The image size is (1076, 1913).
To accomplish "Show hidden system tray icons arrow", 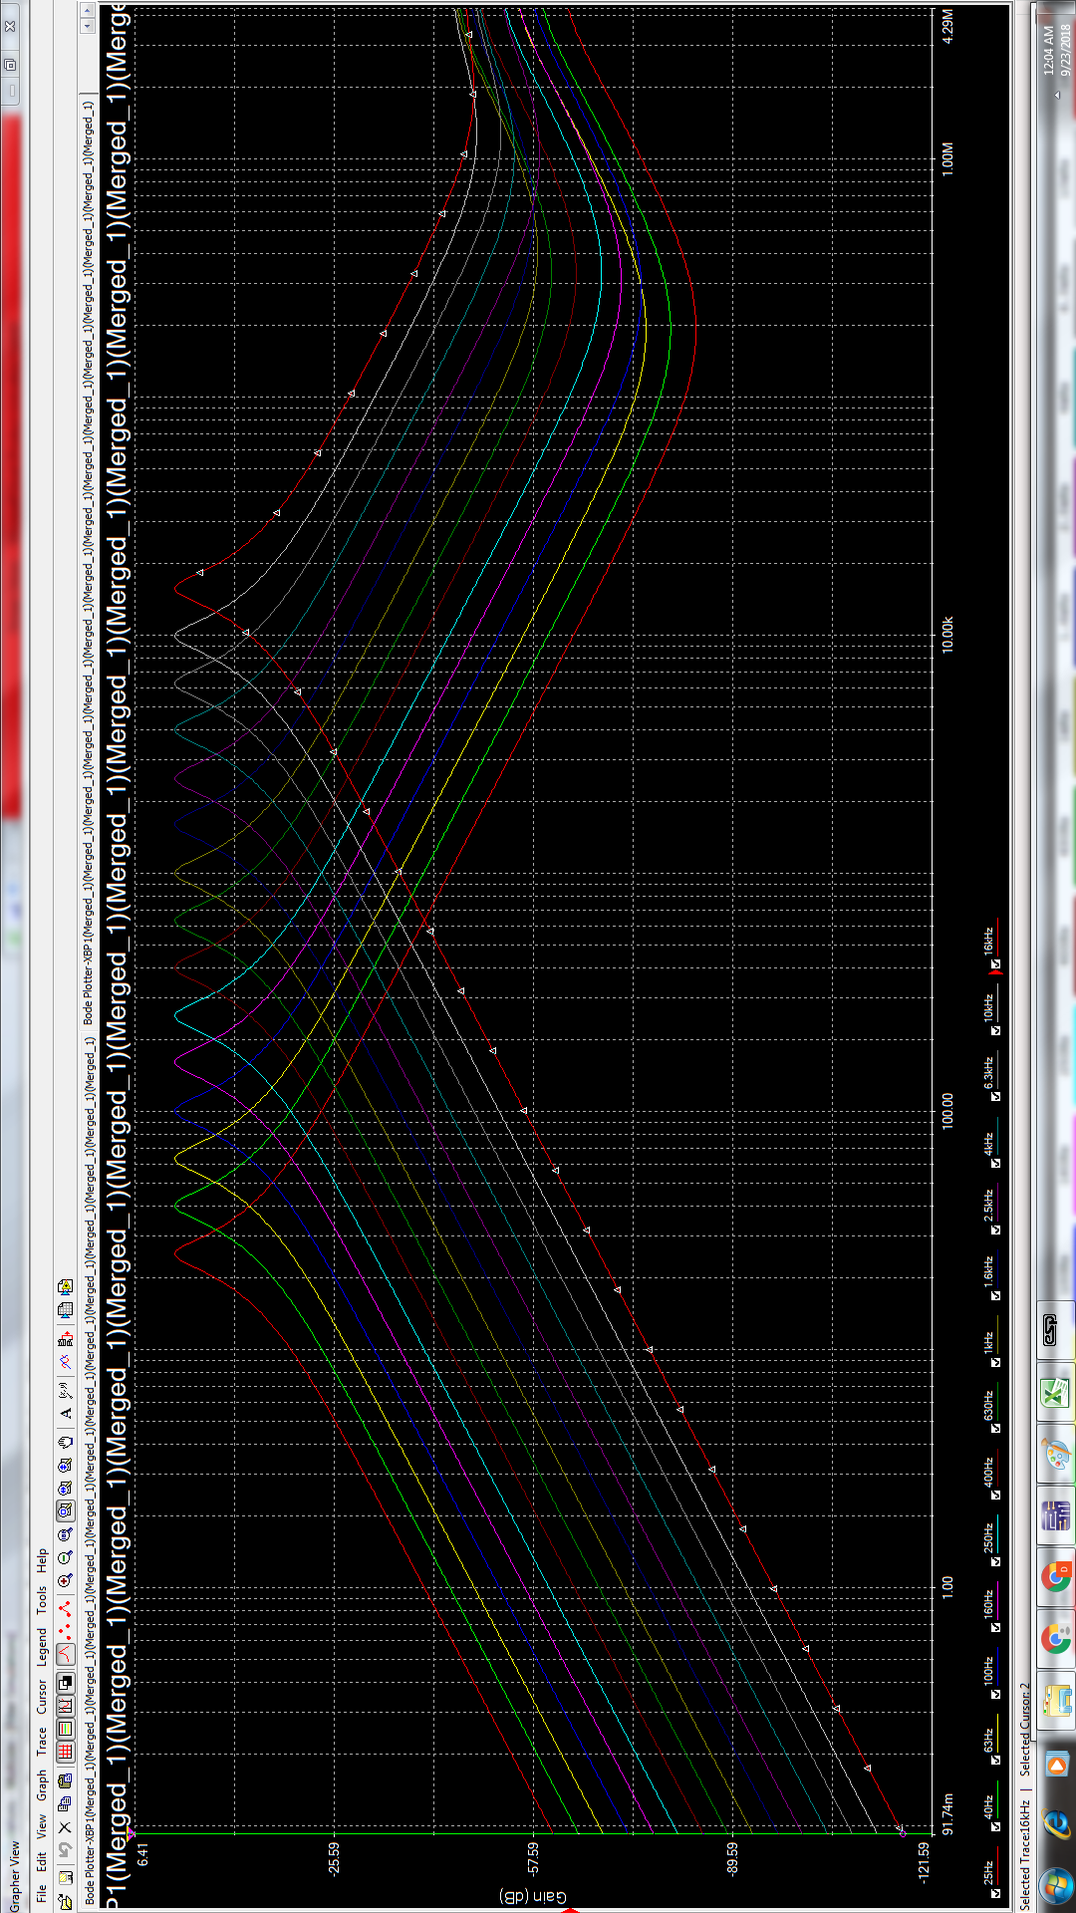I will point(1057,95).
